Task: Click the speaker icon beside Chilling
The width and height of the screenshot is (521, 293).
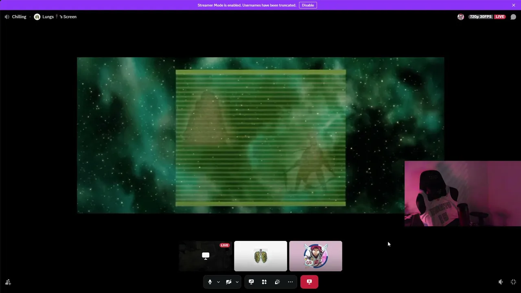Action: [7, 17]
